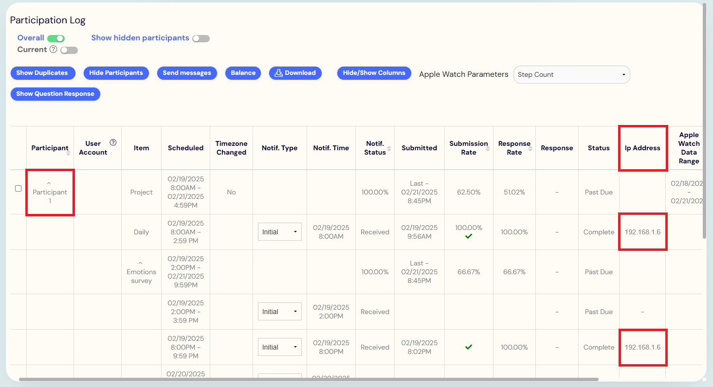Click the Status column header

pyautogui.click(x=599, y=148)
